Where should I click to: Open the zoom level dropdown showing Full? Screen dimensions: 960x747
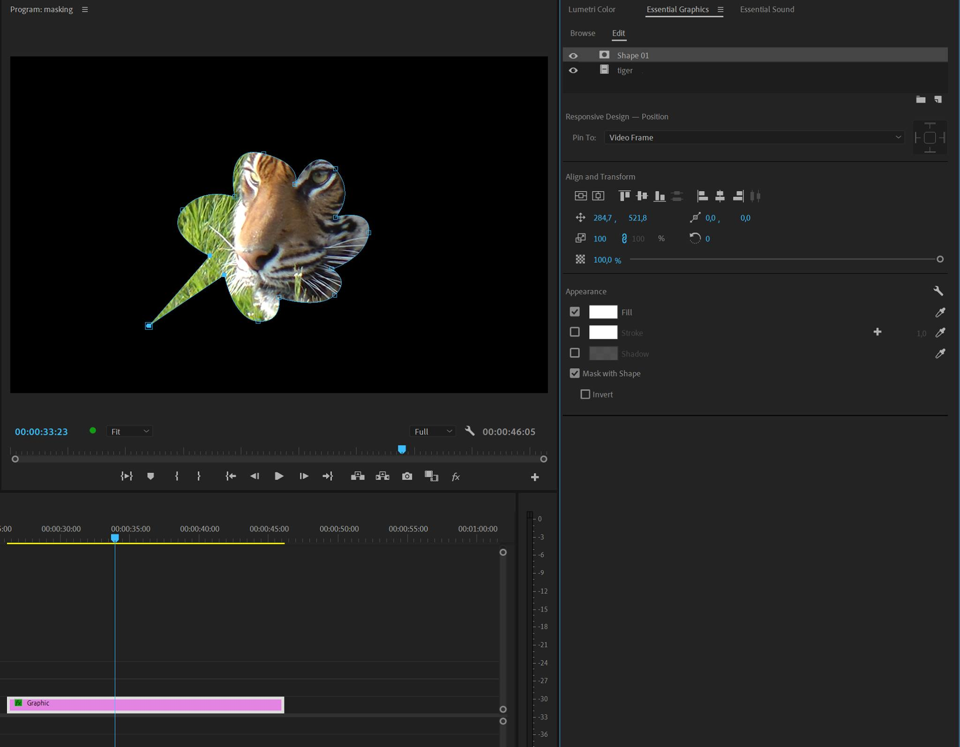(x=432, y=431)
